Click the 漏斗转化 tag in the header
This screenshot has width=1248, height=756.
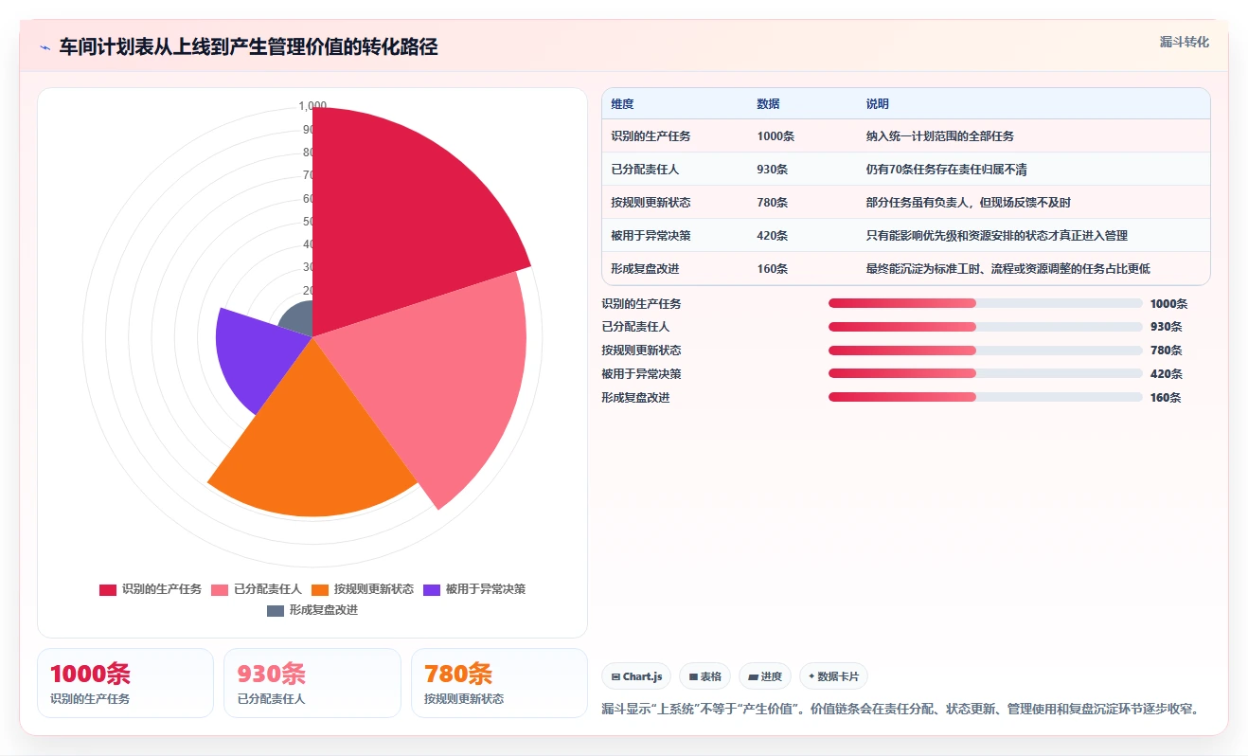1184,42
